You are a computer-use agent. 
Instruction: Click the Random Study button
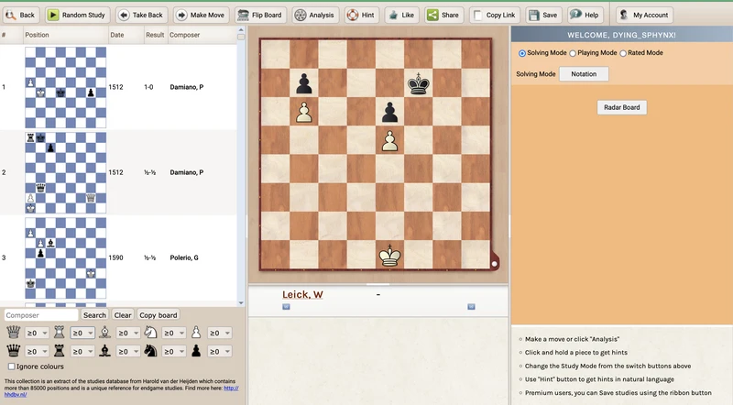[76, 15]
